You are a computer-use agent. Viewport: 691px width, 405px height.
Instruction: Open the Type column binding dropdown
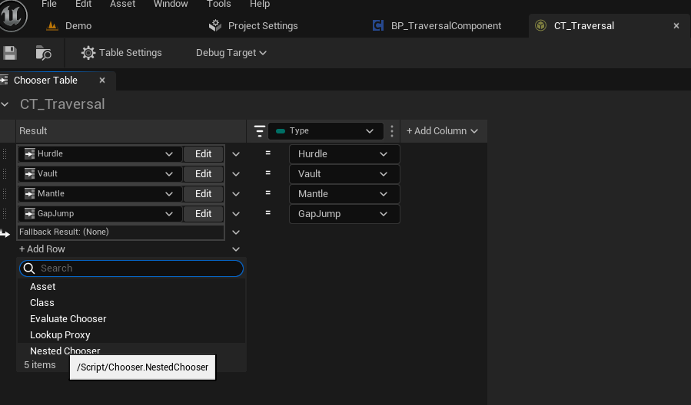pyautogui.click(x=326, y=131)
